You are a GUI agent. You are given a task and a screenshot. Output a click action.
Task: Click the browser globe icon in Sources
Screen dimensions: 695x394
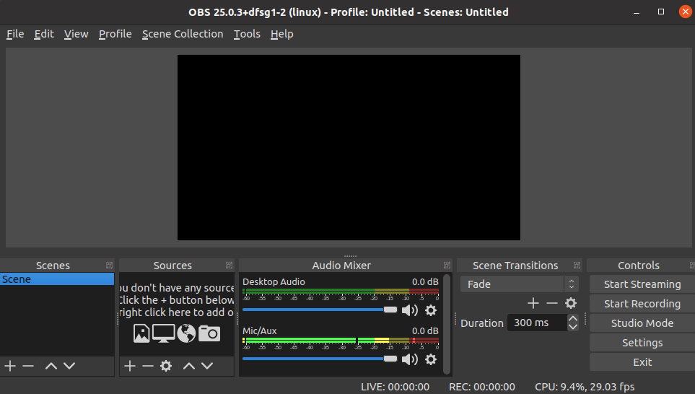pyautogui.click(x=186, y=333)
